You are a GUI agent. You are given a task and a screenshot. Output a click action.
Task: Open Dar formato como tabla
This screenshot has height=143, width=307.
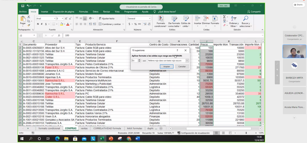pyautogui.click(x=174, y=22)
